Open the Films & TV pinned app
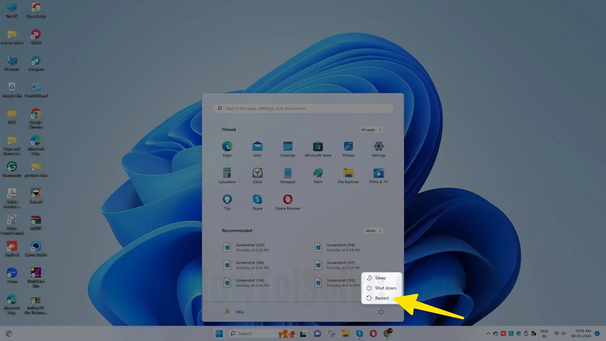Viewport: 606px width, 341px height. pos(378,176)
